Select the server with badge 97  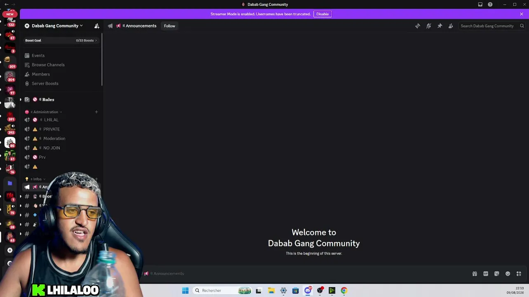pos(10,90)
